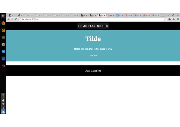
Task: Check the battery status icon
Action: click(x=3, y=107)
